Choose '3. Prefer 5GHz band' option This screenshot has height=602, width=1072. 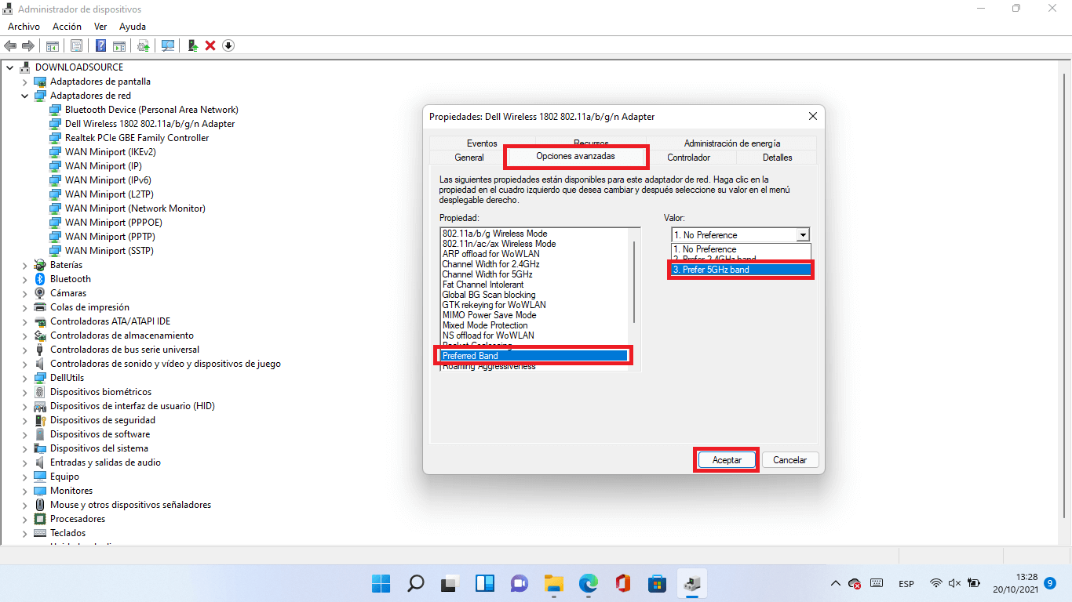(x=741, y=270)
